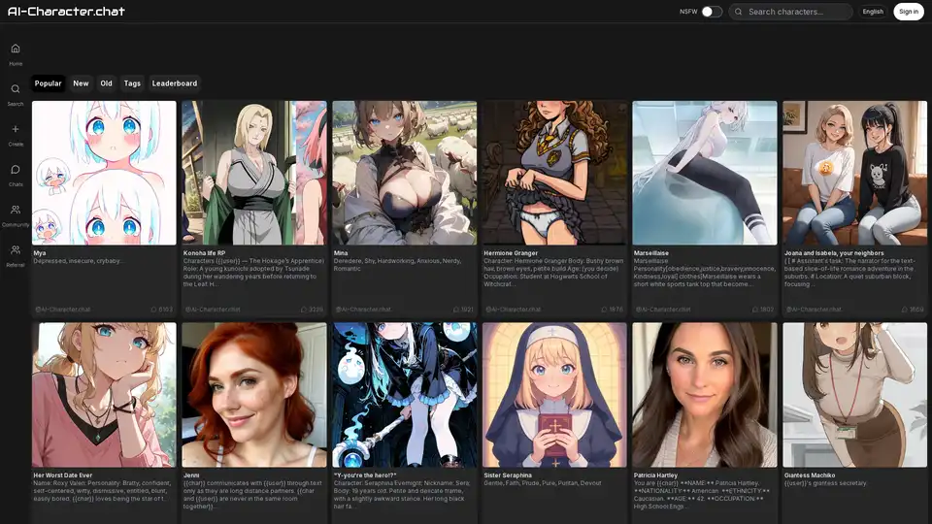Image resolution: width=932 pixels, height=524 pixels.
Task: Open the Mina character thumbnail
Action: 404,173
